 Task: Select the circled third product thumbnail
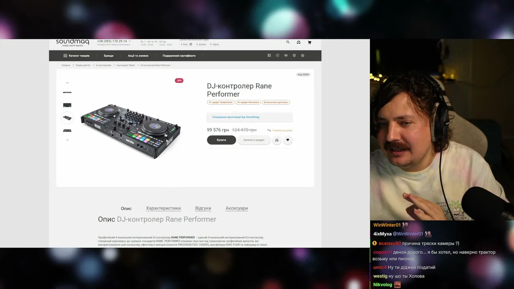(67, 118)
